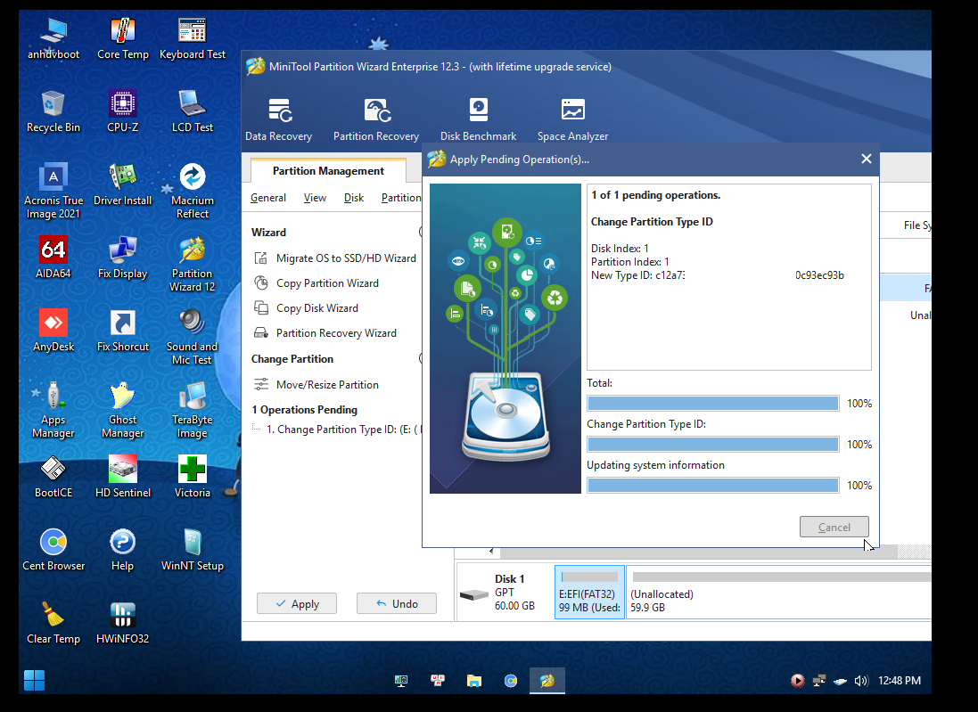Open Driver Install desktop icon
978x712 pixels.
click(x=123, y=184)
